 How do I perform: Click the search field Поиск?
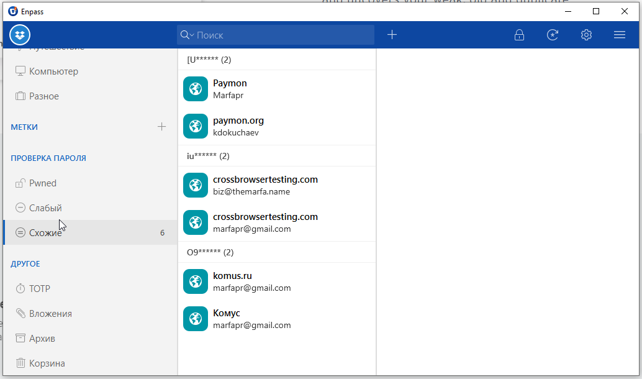[276, 35]
